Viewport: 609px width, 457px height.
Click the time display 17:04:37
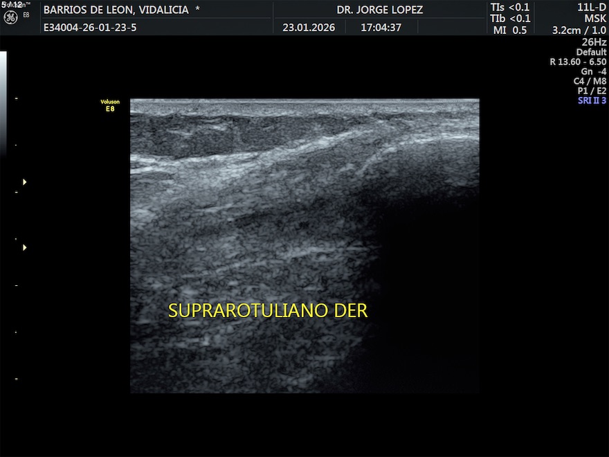(381, 28)
